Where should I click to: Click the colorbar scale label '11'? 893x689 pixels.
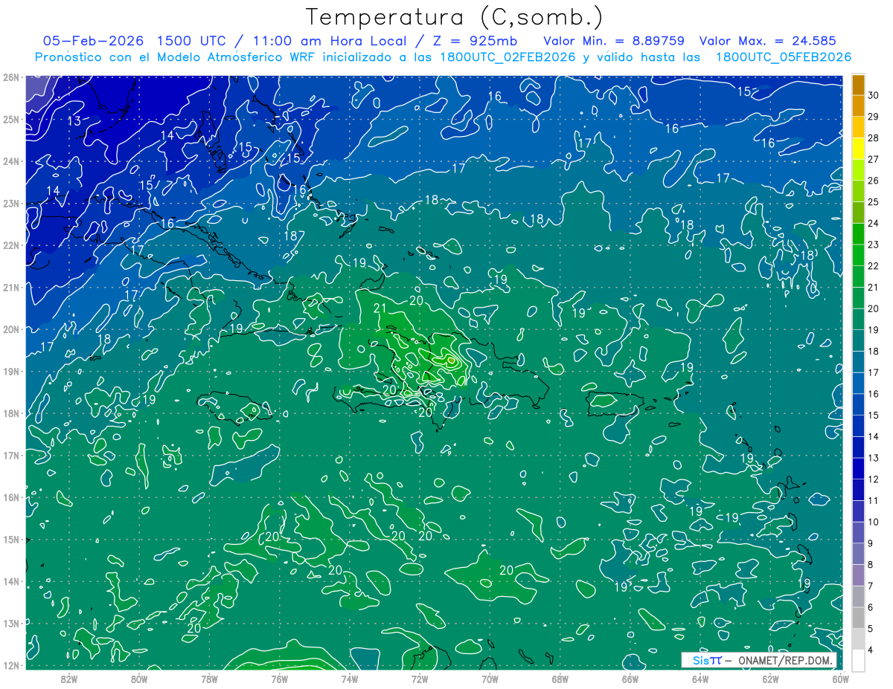tap(874, 501)
